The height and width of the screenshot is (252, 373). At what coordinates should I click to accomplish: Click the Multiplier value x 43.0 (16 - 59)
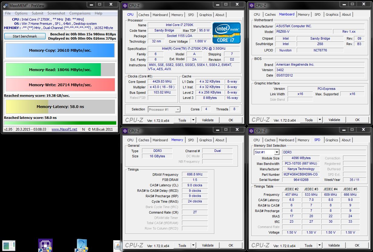click(x=162, y=87)
